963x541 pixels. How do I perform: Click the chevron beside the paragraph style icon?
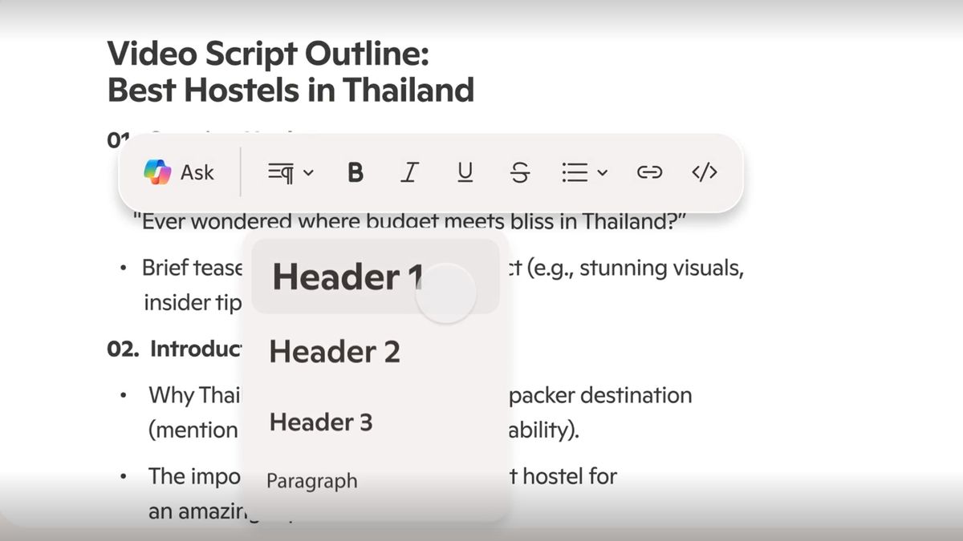pyautogui.click(x=310, y=172)
